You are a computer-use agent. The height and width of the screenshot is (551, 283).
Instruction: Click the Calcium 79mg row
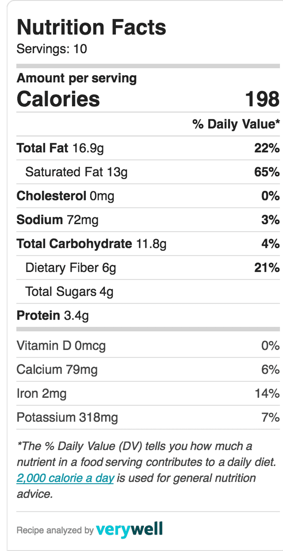148,370
